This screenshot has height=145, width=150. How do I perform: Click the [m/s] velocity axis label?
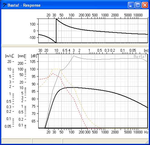point(9,56)
